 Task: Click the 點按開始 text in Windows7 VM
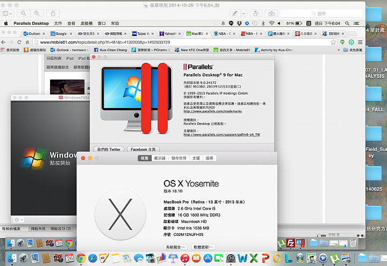(60, 163)
